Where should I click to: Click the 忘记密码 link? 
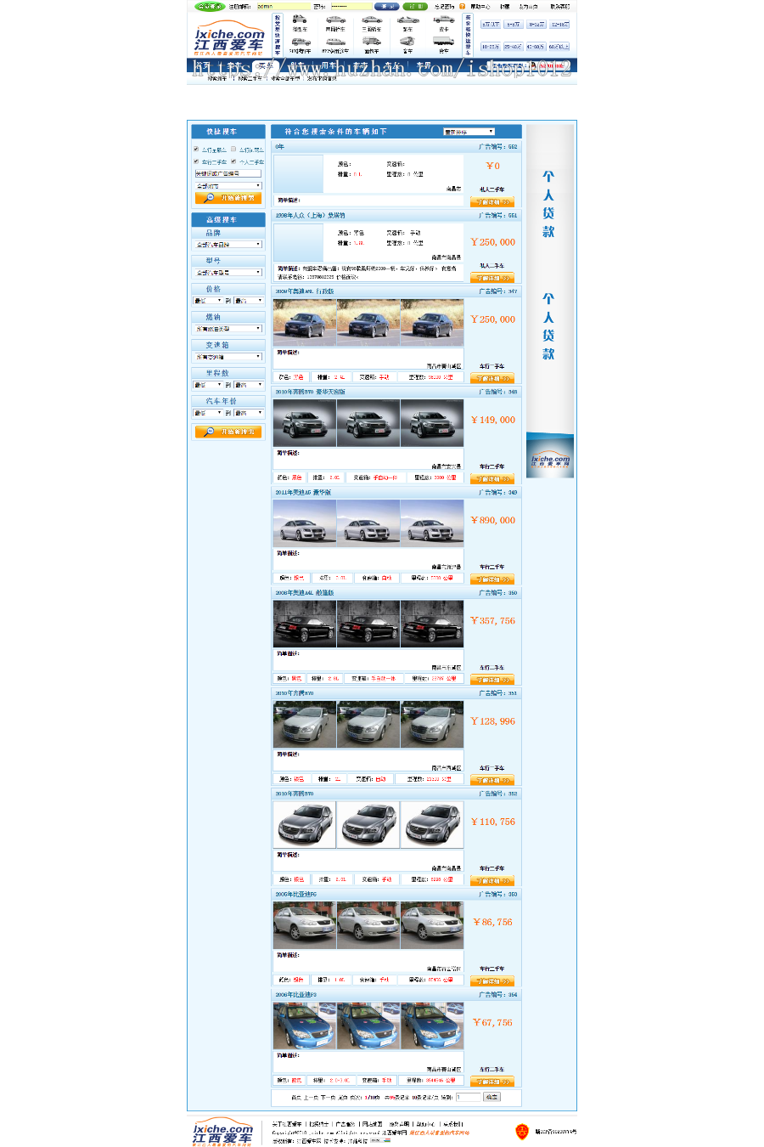[x=444, y=6]
